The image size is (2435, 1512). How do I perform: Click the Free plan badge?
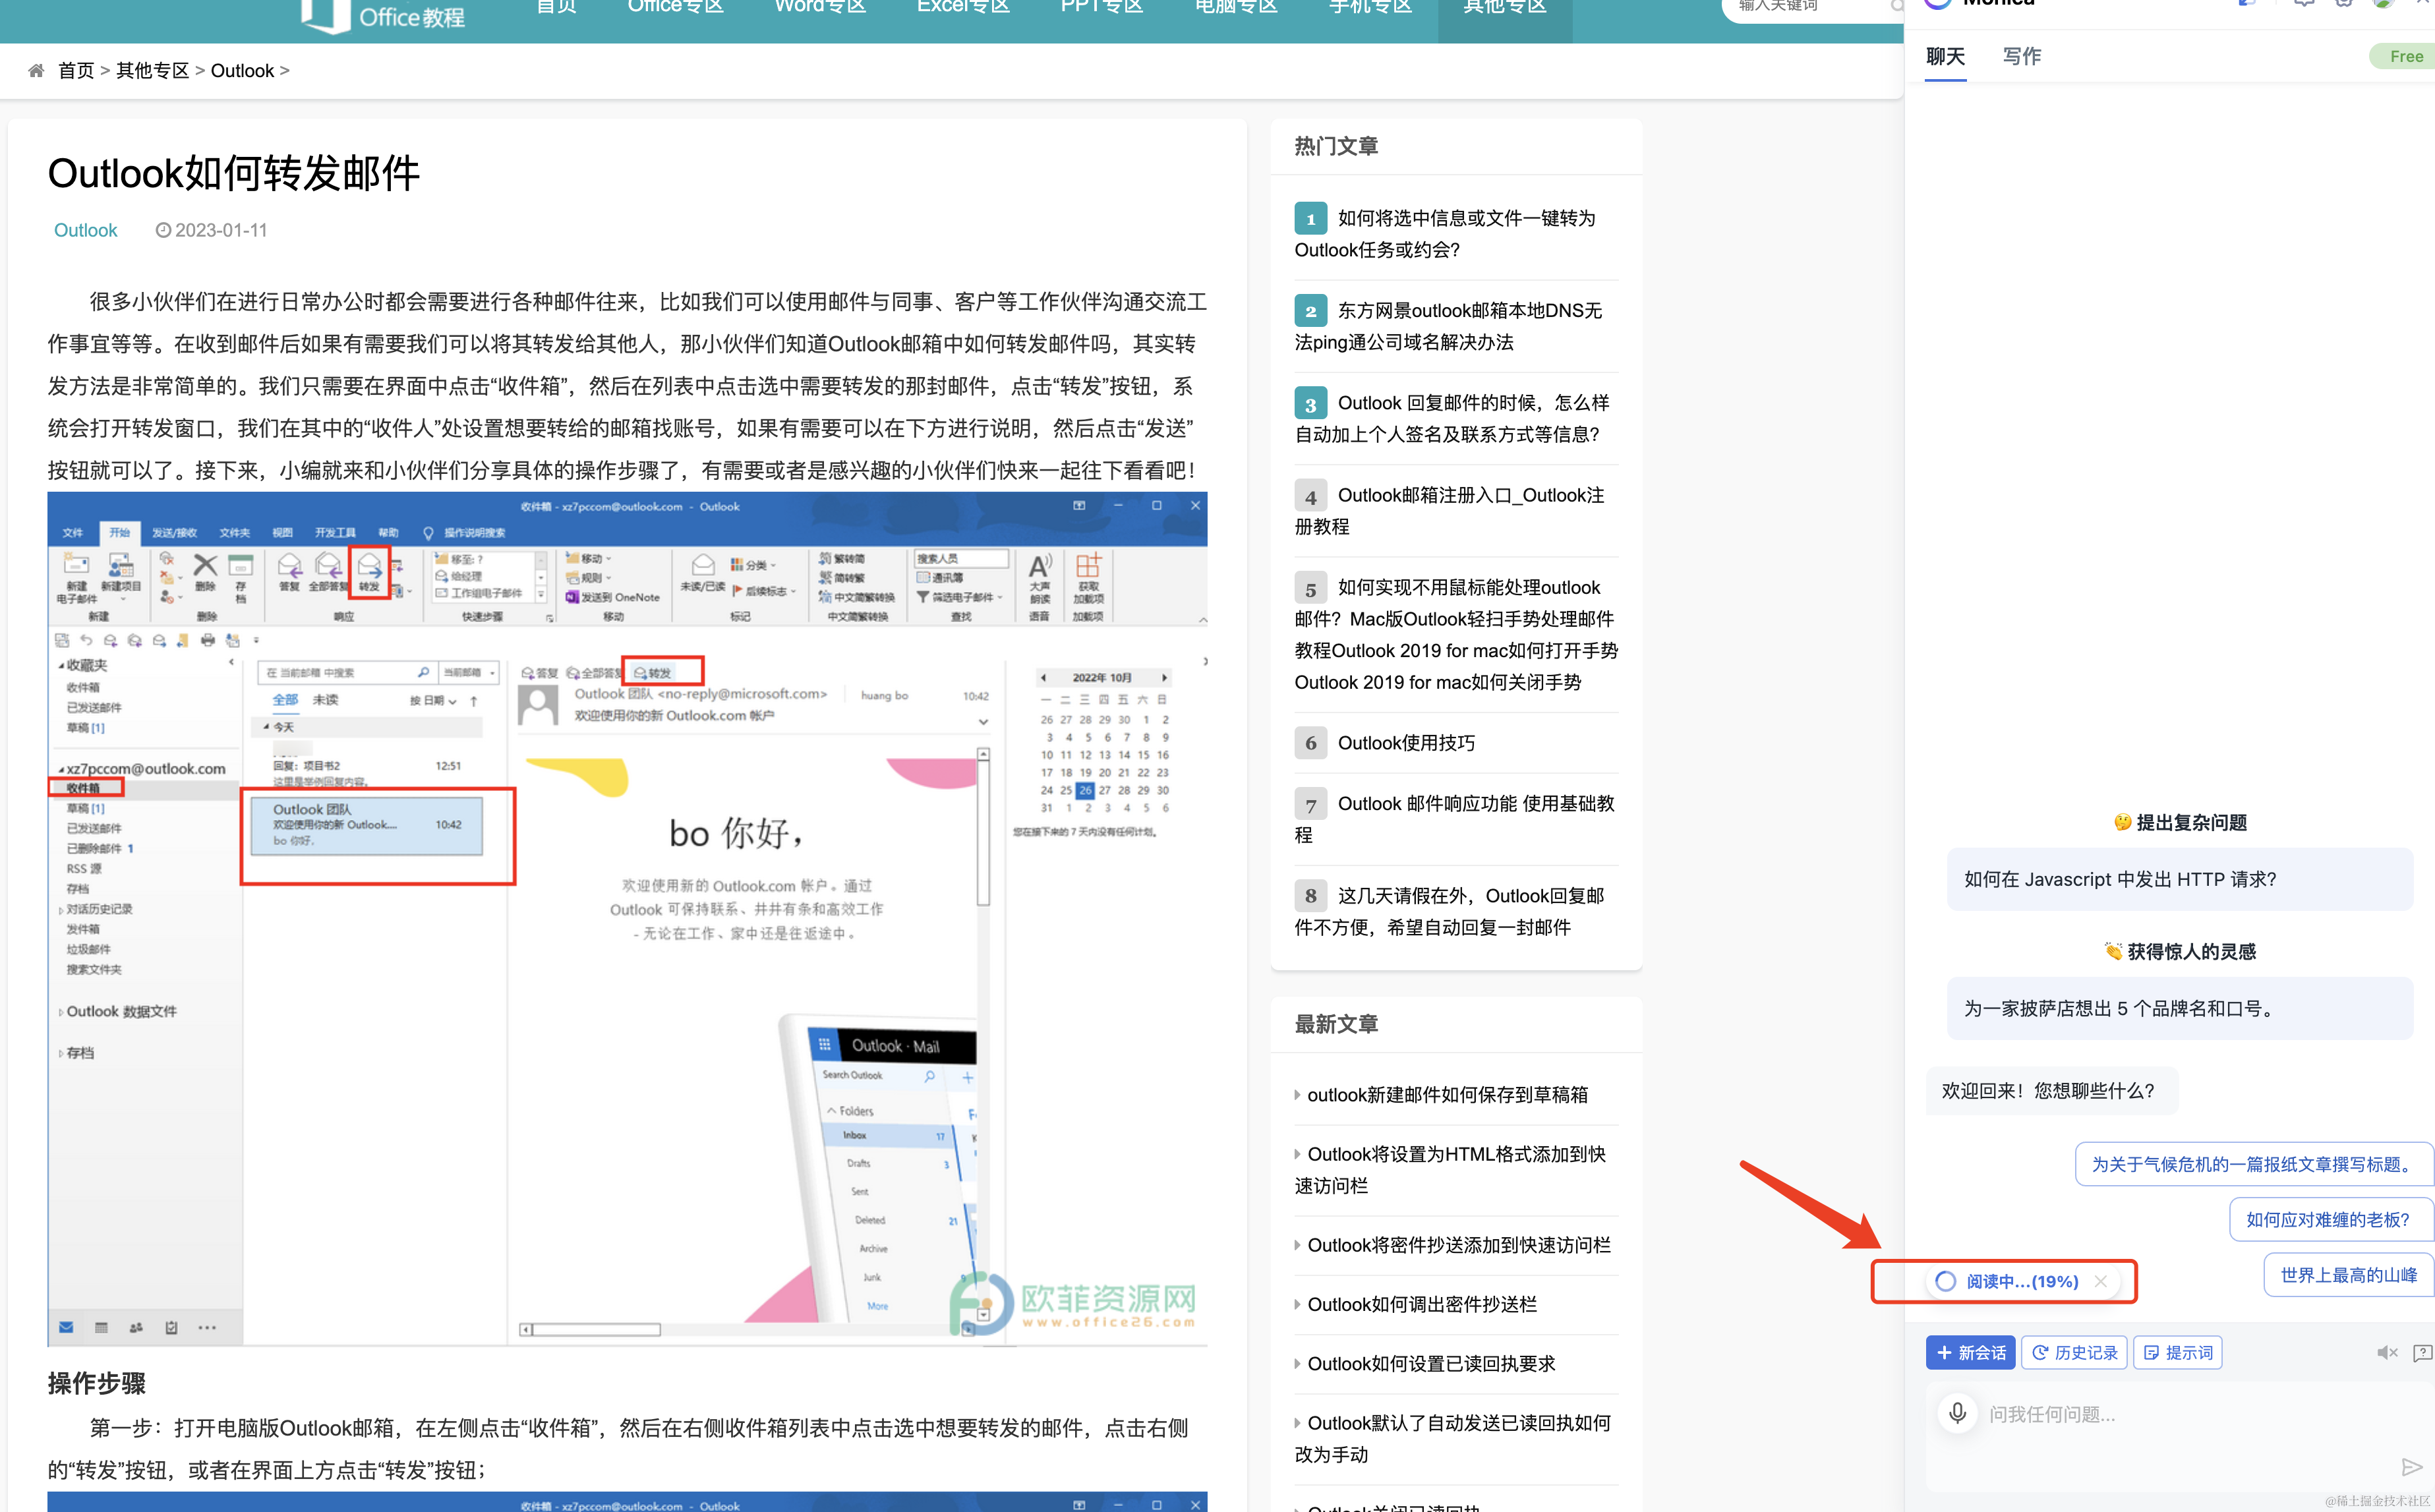2405,57
